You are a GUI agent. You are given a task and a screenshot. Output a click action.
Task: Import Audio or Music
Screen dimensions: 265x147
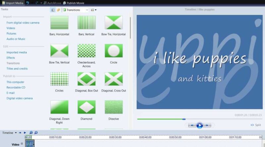point(16,39)
